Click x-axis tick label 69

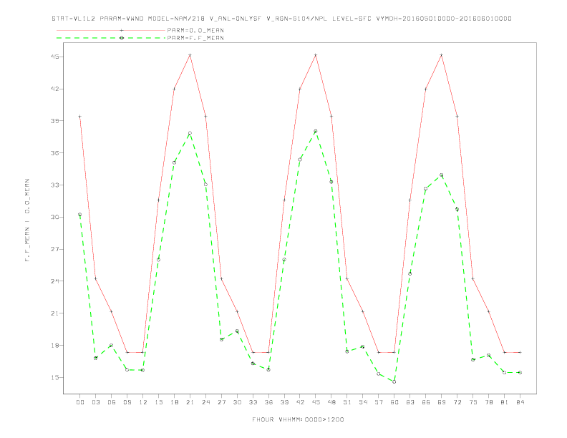(442, 402)
